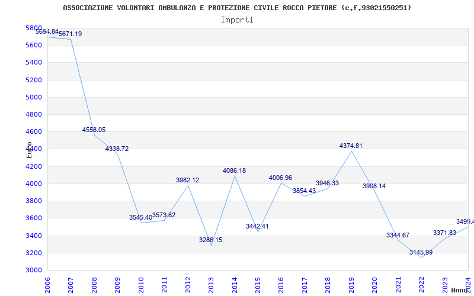Click y-axis tick 4600
474x296 pixels.
click(34, 131)
